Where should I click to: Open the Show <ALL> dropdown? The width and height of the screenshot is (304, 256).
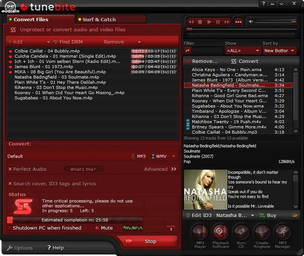(243, 51)
